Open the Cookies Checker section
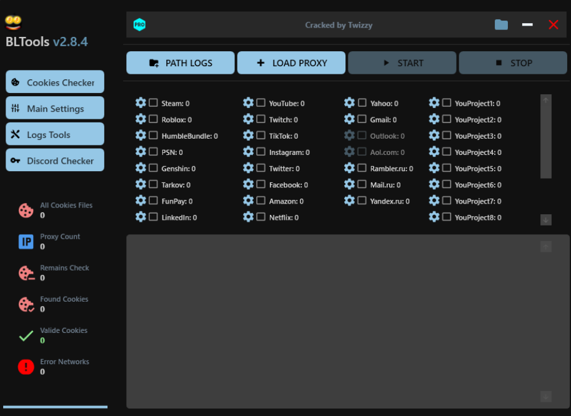The image size is (571, 416). 55,82
